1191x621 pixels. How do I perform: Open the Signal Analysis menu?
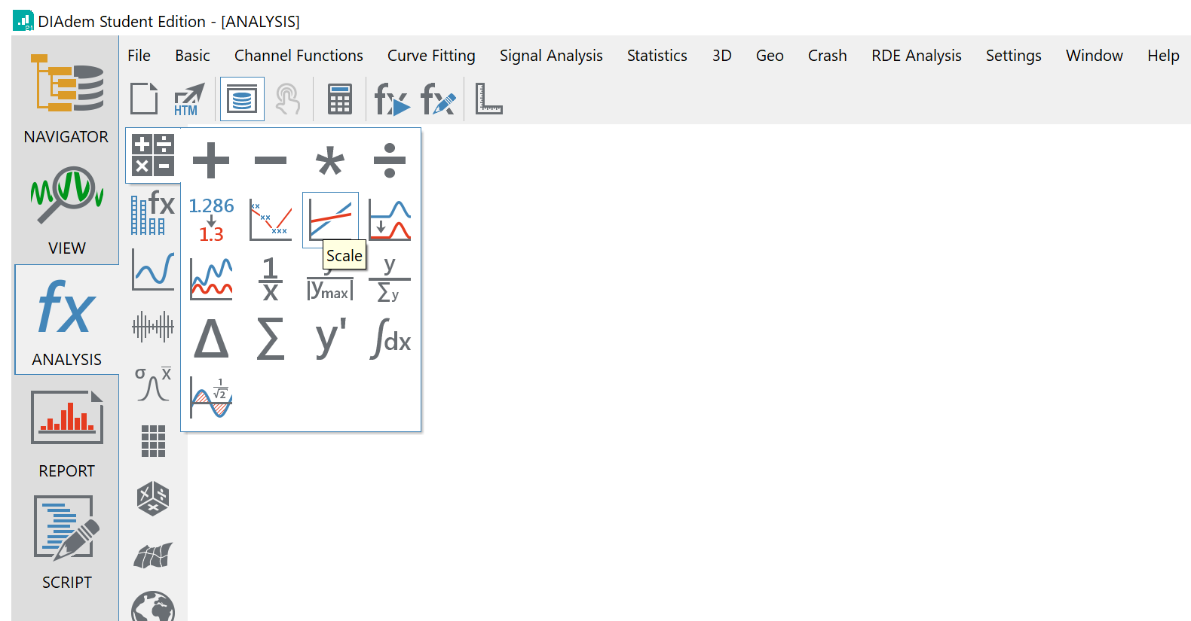pyautogui.click(x=551, y=56)
